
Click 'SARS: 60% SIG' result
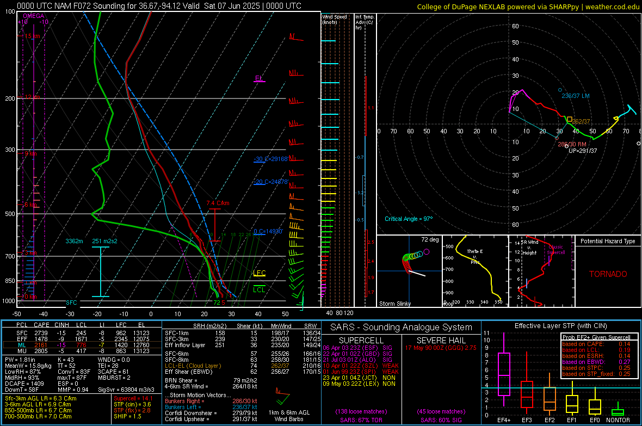(x=441, y=420)
